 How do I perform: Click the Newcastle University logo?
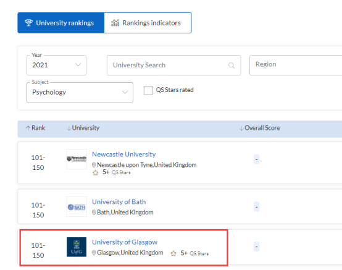[77, 159]
